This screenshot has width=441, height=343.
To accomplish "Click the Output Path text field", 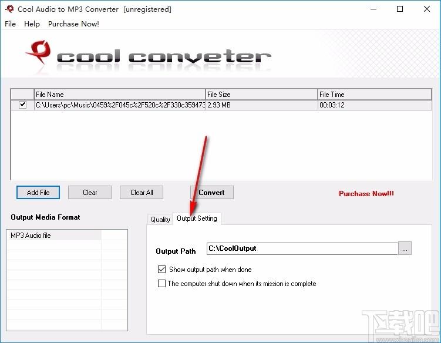I will [302, 248].
